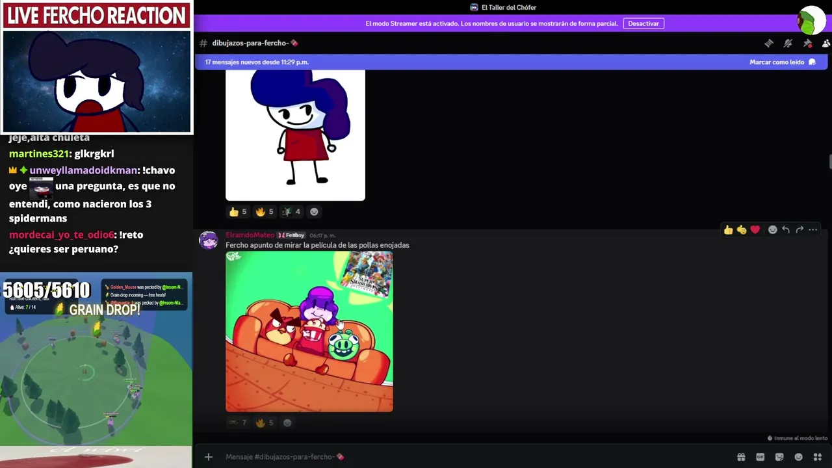Open the character drawing image attachment
Viewport: 832px width, 468px height.
[x=295, y=135]
